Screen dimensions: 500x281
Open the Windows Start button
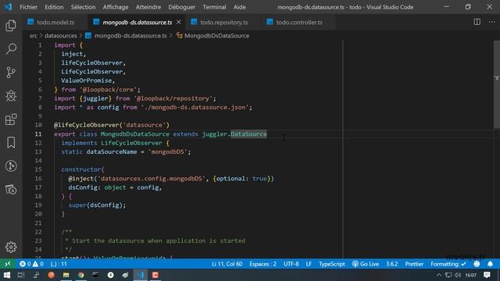point(7,275)
